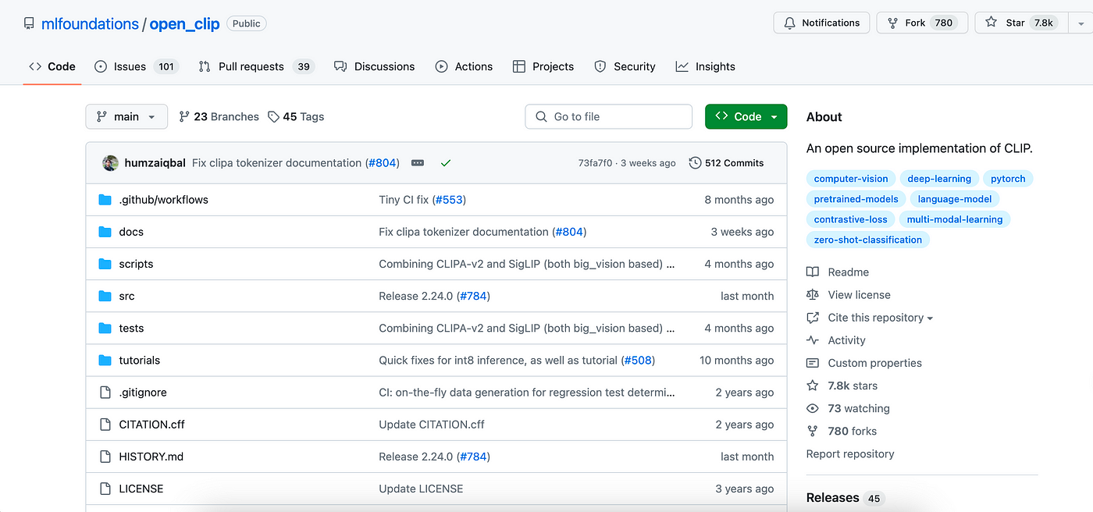Open the open_clip repository link
This screenshot has width=1093, height=512.
pyautogui.click(x=185, y=23)
